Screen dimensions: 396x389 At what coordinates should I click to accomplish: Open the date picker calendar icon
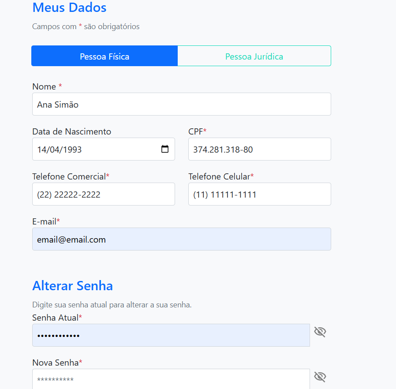point(165,149)
